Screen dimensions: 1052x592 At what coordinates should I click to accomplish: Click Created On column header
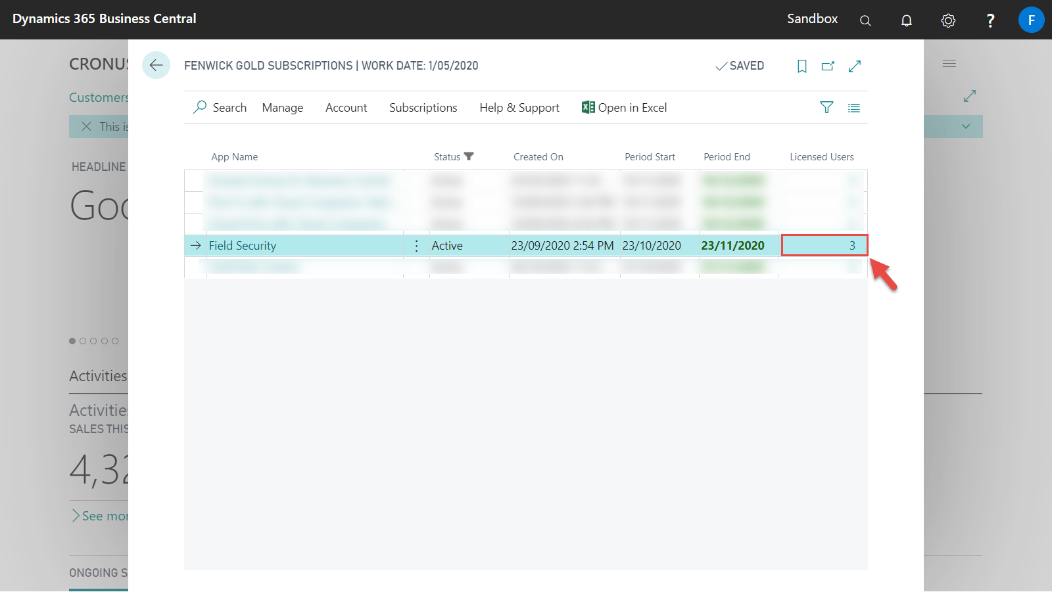[x=538, y=157]
